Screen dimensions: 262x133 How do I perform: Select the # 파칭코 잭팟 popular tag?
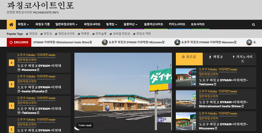coord(142,34)
